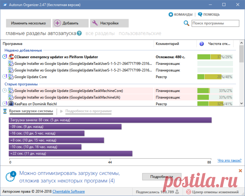The height and width of the screenshot is (196, 245).
Task: Click the clock icon beside Google Update Core
Action: coord(5,77)
